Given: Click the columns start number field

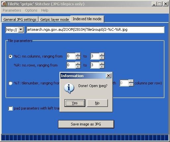Looking at the screenshot, I should [x=71, y=56].
